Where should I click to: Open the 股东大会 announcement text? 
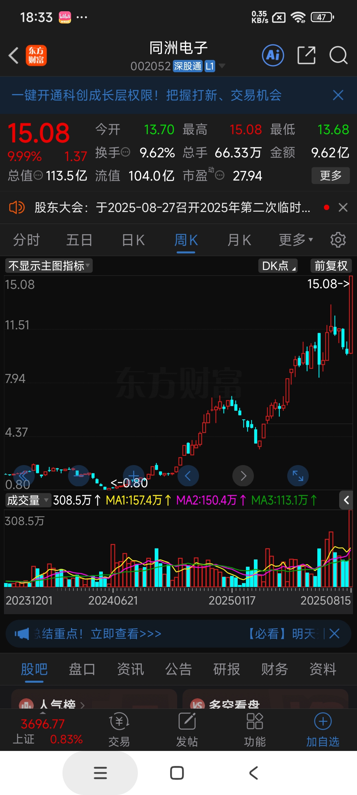click(x=172, y=208)
